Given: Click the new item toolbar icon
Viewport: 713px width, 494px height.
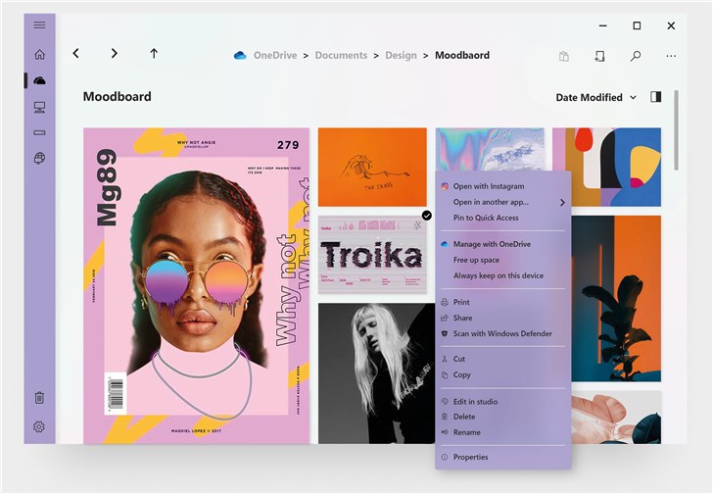Looking at the screenshot, I should [x=599, y=56].
